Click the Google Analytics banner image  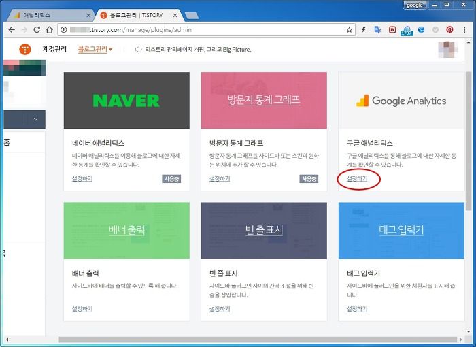pyautogui.click(x=401, y=100)
